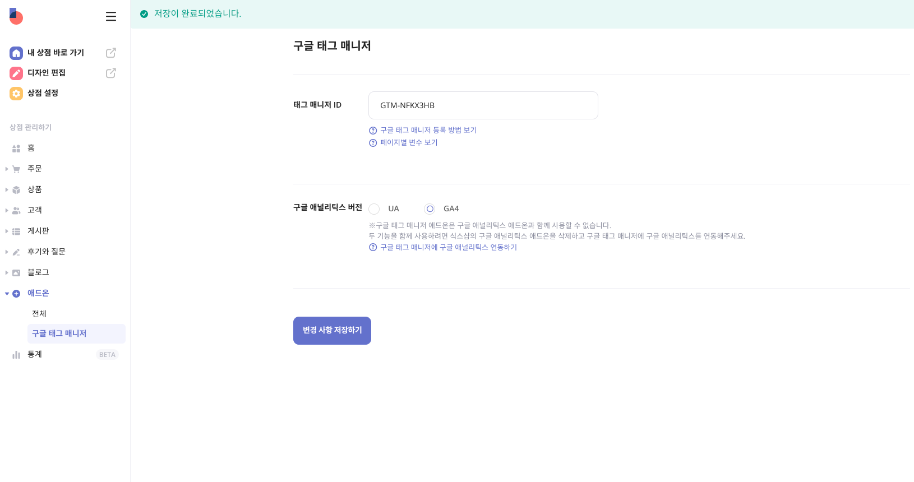This screenshot has height=482, width=914.
Task: Click the 게시판 menu label
Action: pyautogui.click(x=38, y=231)
